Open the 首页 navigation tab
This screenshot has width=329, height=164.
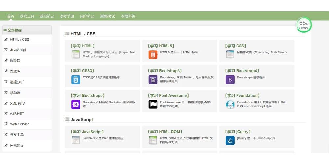(x=11, y=16)
